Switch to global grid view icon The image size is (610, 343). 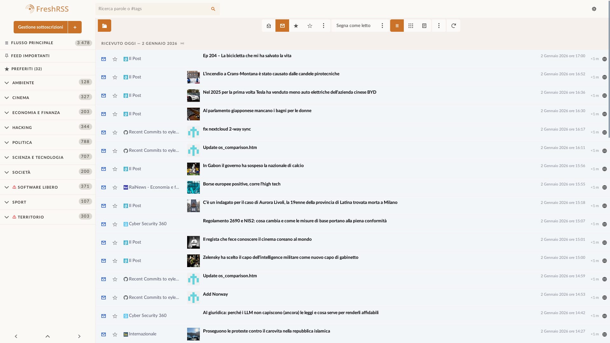[x=410, y=26]
